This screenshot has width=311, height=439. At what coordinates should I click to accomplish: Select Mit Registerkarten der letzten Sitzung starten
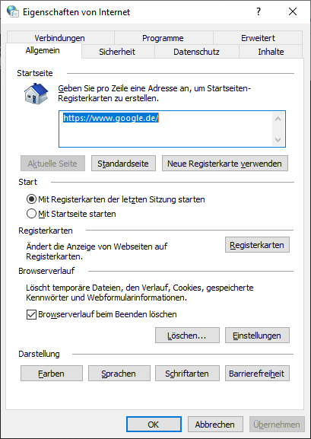click(116, 199)
